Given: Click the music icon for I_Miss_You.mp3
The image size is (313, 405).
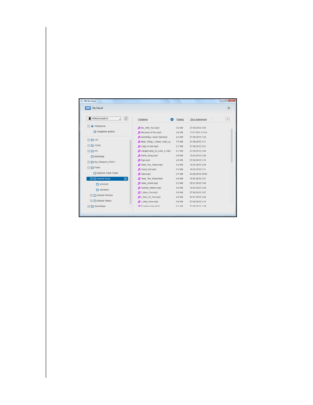Looking at the screenshot, I should pyautogui.click(x=139, y=192).
